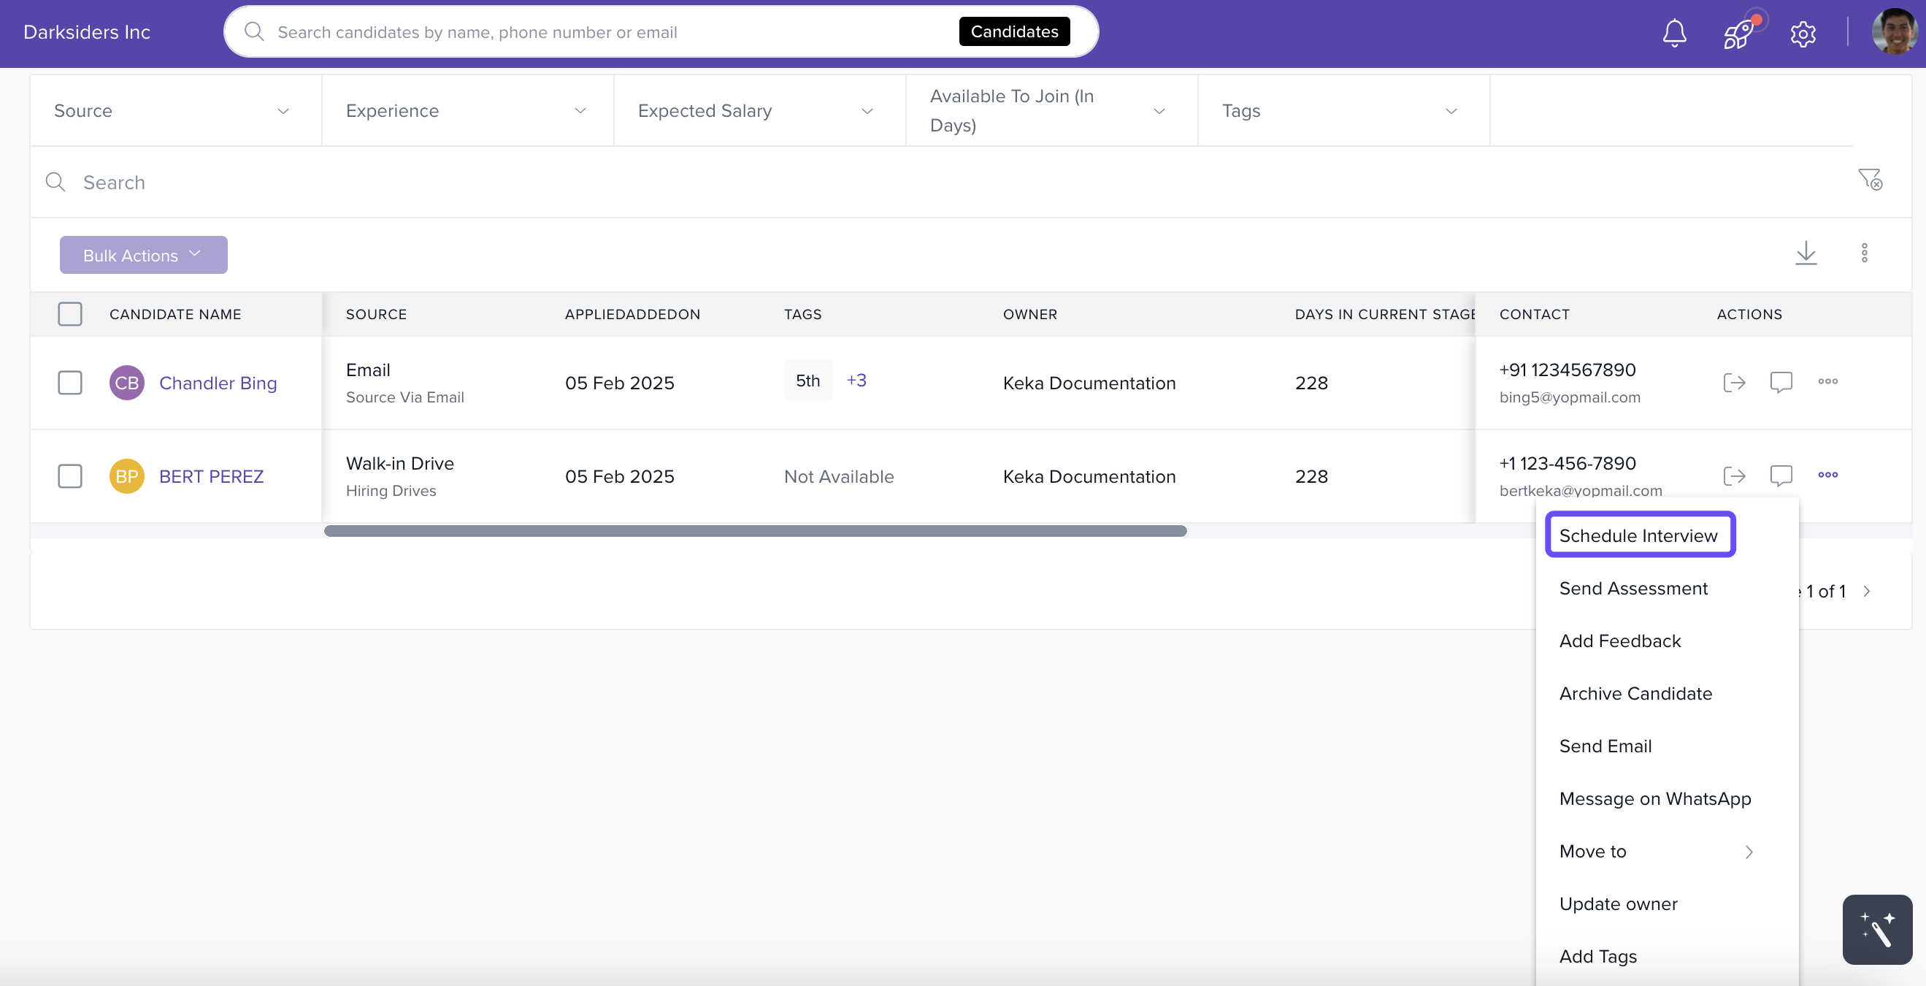Open settings gear icon
1926x986 pixels.
(x=1803, y=34)
